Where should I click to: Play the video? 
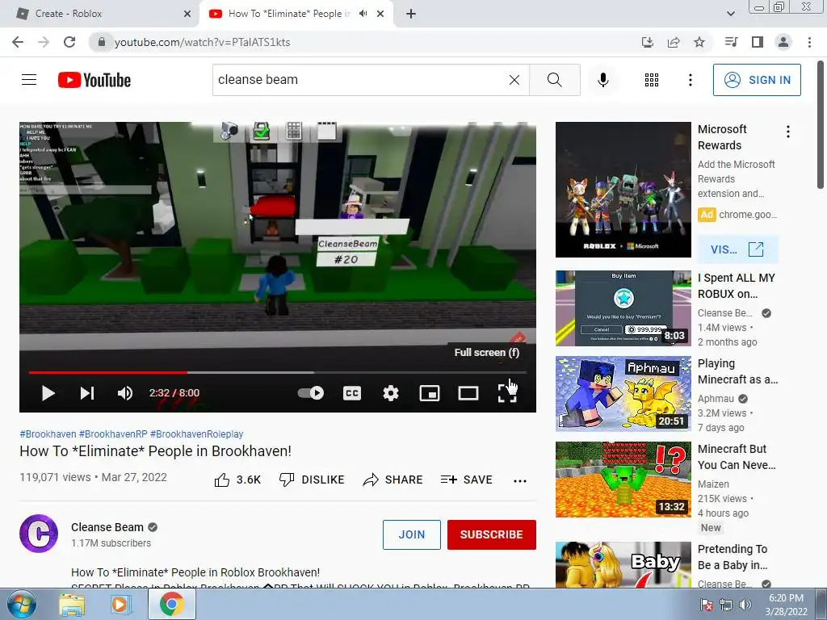pos(48,393)
